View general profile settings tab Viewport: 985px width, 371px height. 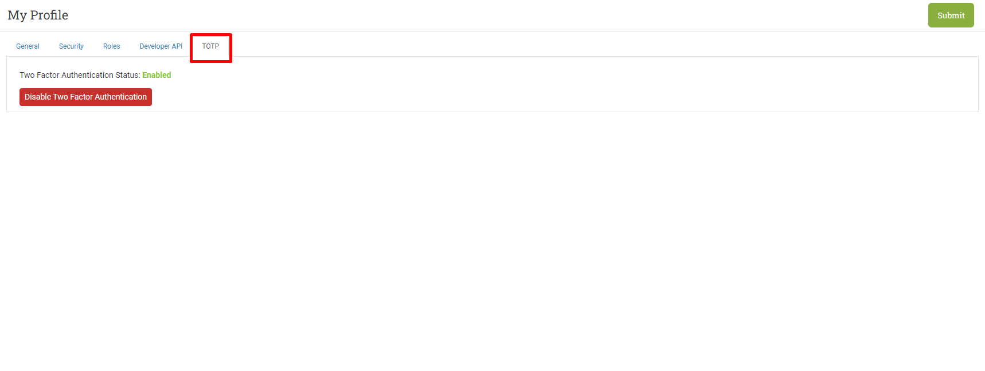click(x=28, y=46)
